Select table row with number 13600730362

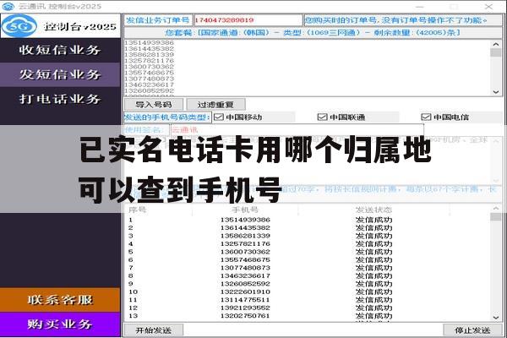pyautogui.click(x=308, y=252)
